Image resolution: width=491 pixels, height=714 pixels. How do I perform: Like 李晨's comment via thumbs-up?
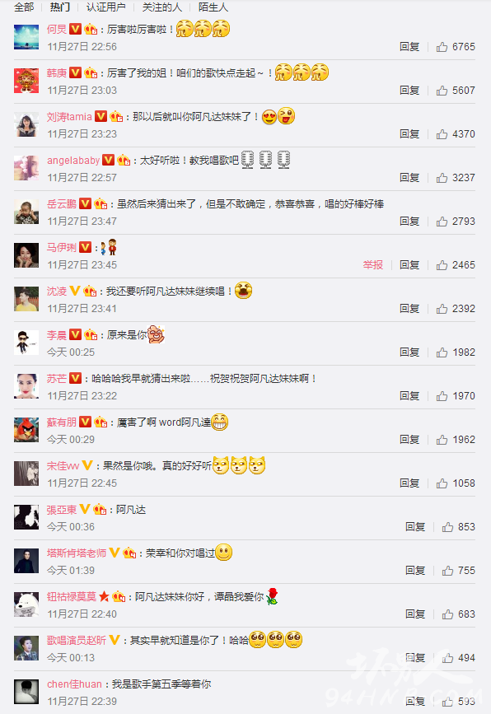(442, 352)
